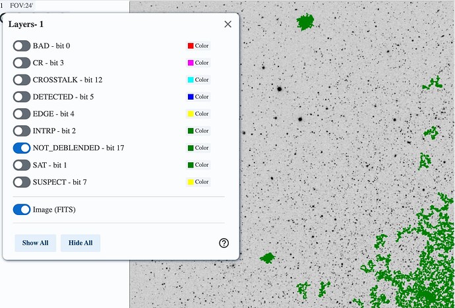This screenshot has width=455, height=308.
Task: Click the FOV:24' label
Action: (22, 5)
